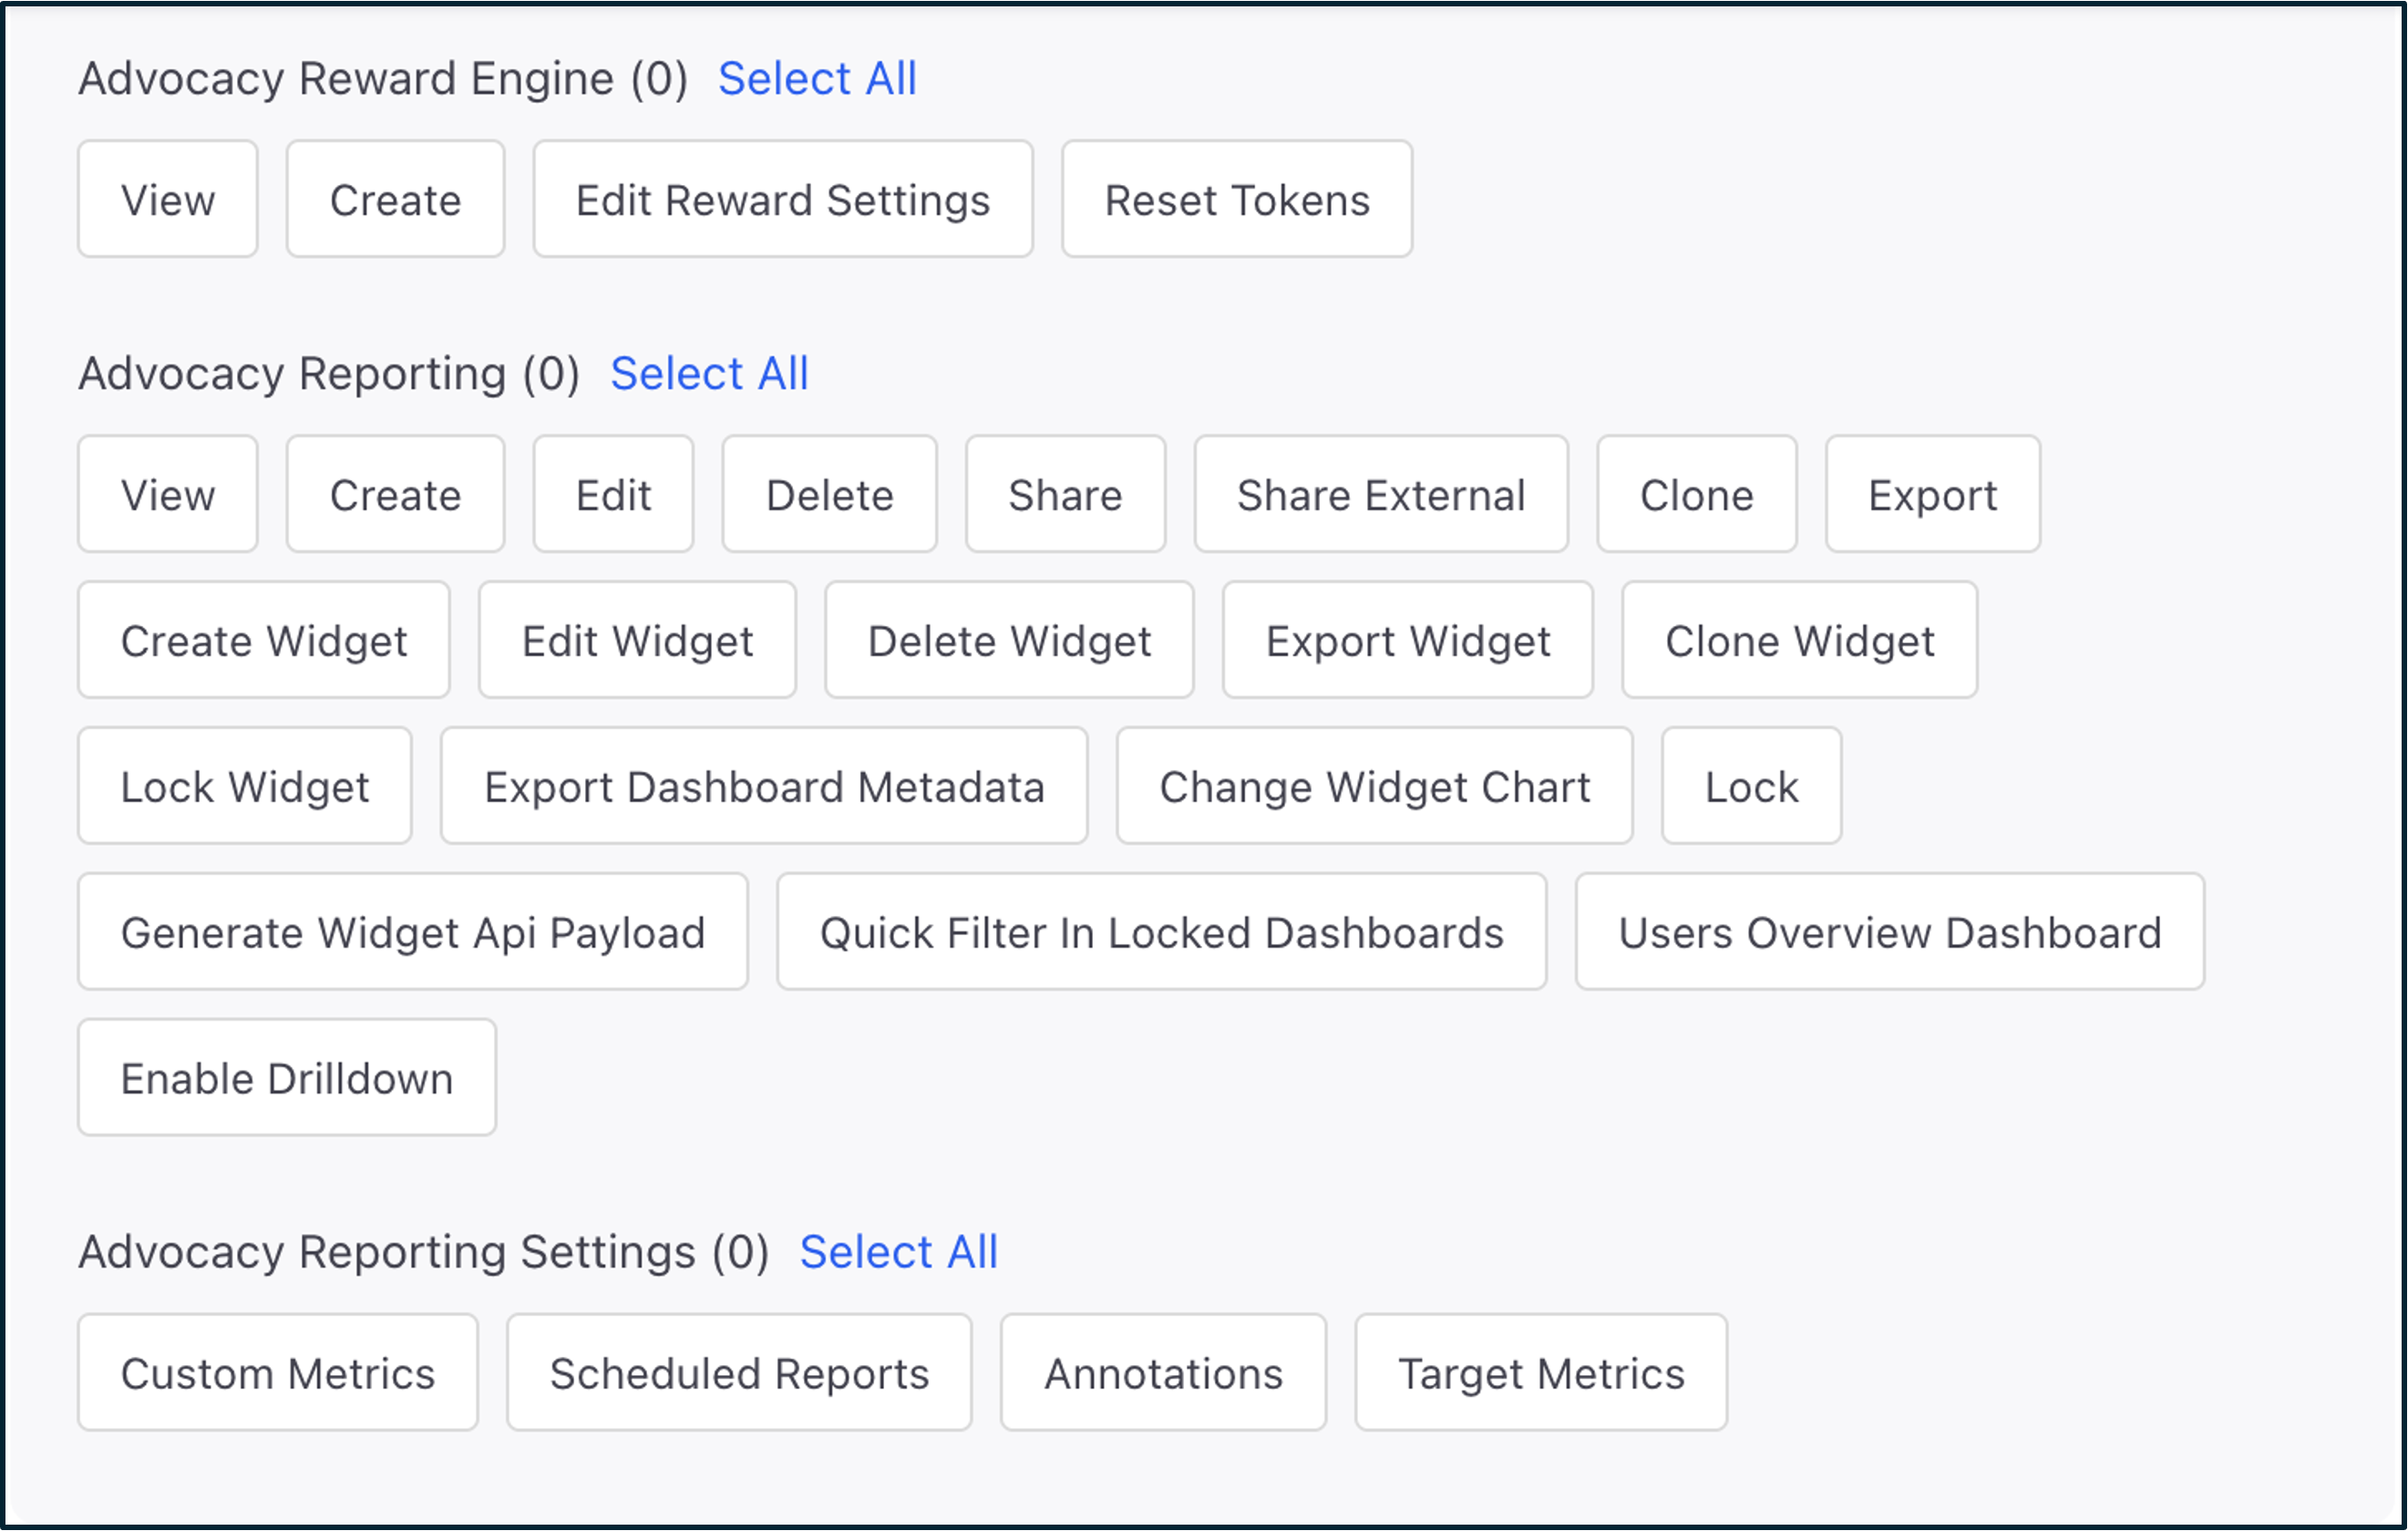Image resolution: width=2408 pixels, height=1531 pixels.
Task: Select the Edit permission in Advocacy Reporting
Action: point(613,494)
